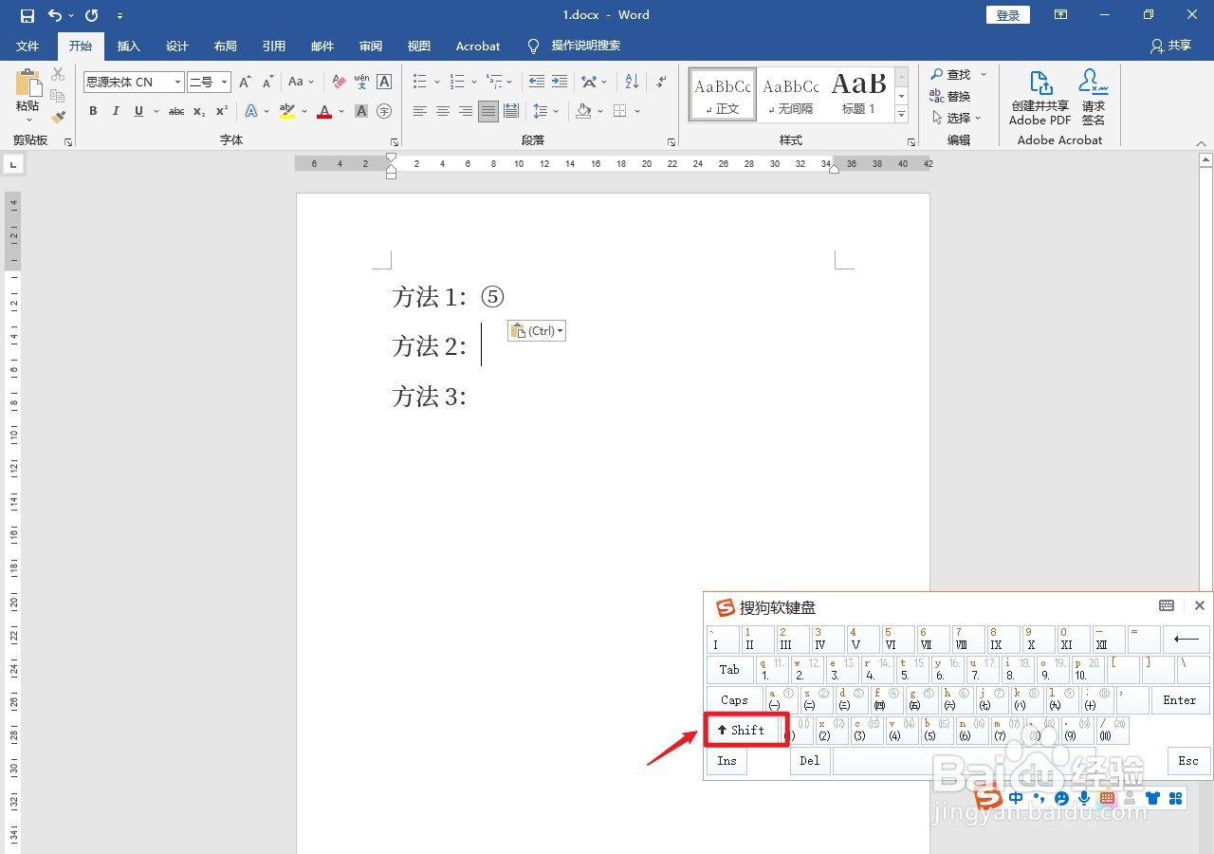Apply red font color
Screen dimensions: 1214x854
point(324,111)
